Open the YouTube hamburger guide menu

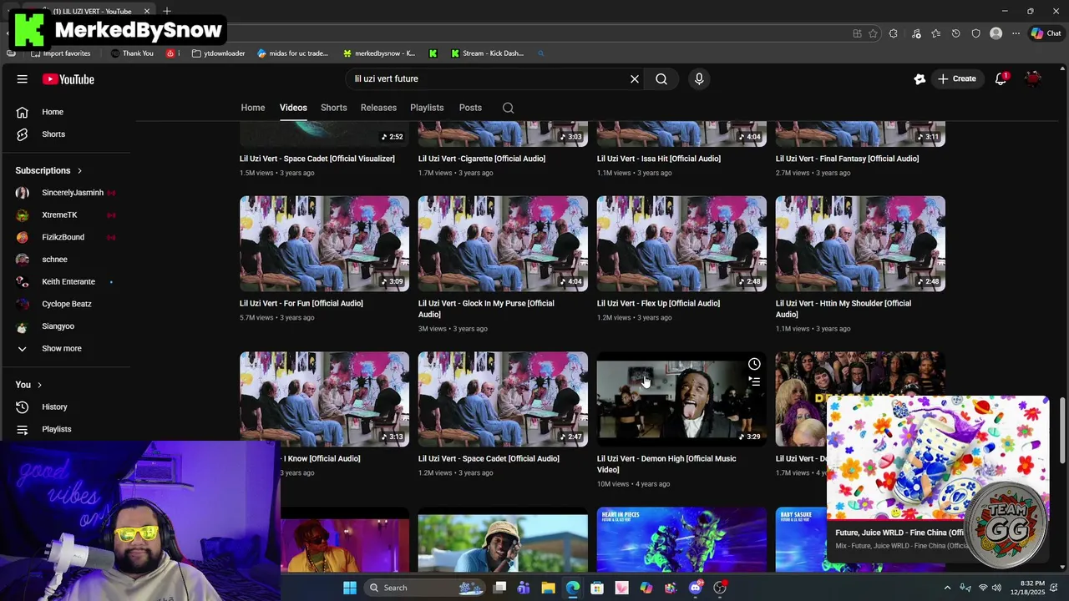click(23, 79)
